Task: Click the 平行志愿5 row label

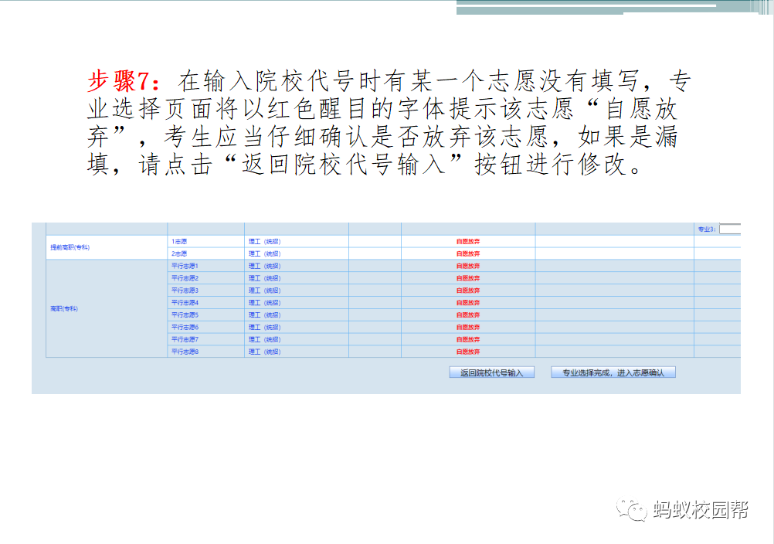Action: [185, 315]
